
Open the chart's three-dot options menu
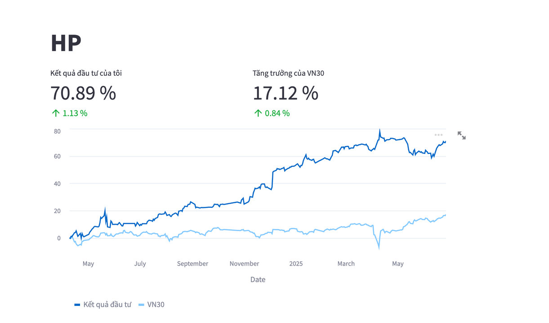438,135
